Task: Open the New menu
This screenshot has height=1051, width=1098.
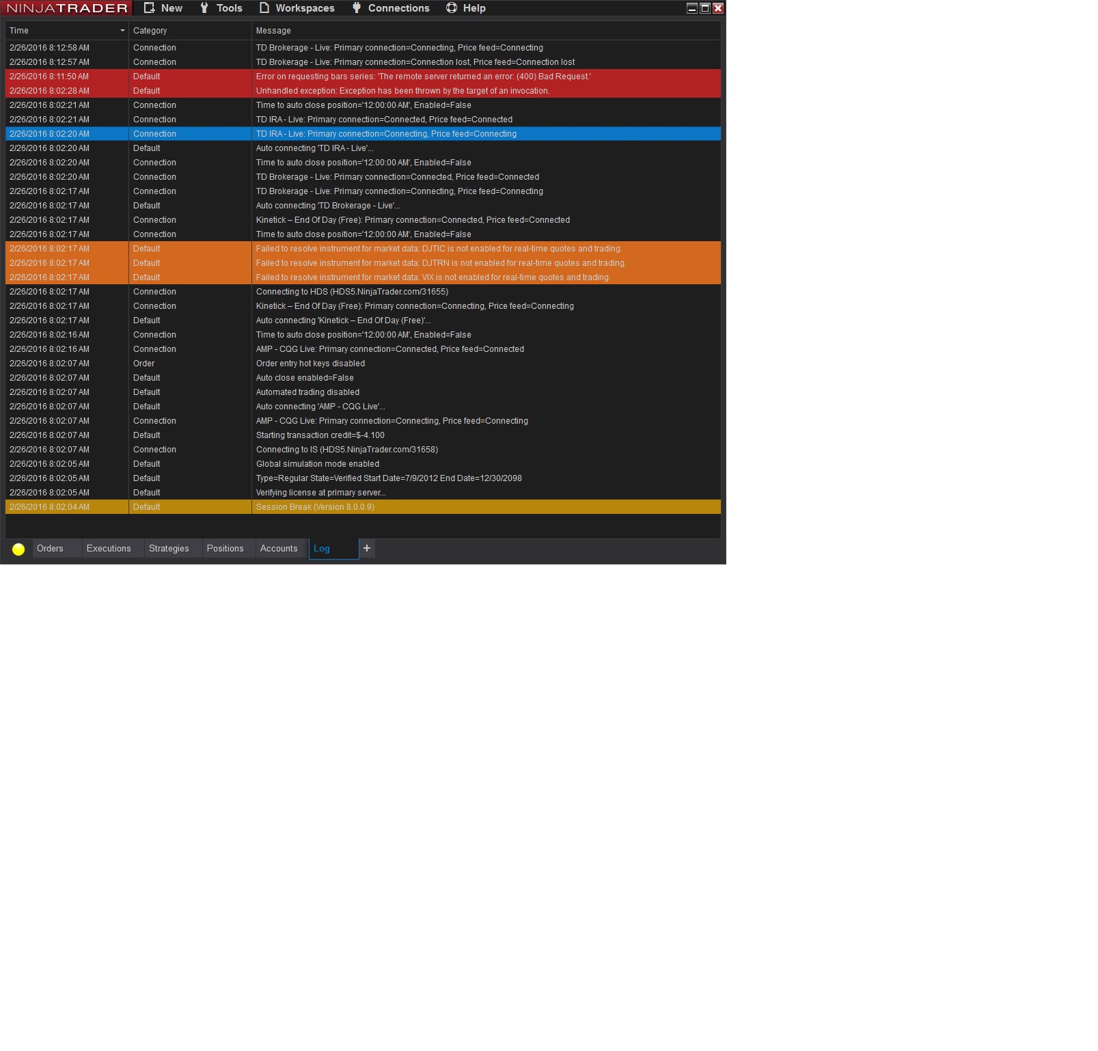Action: coord(163,8)
